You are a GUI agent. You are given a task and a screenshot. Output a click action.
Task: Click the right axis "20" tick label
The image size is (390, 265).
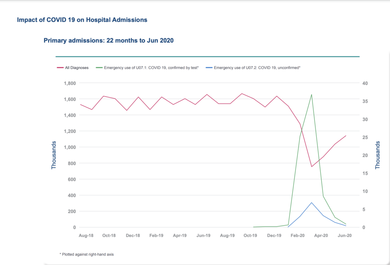click(365, 155)
